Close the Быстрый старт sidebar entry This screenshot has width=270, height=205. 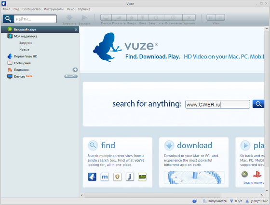[x=76, y=29]
